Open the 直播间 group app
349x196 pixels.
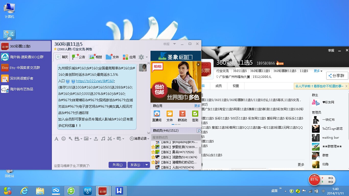(x=157, y=116)
